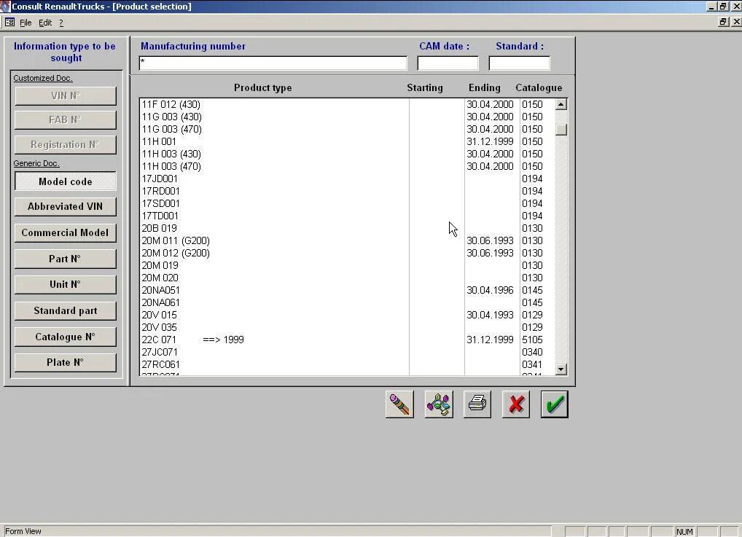The width and height of the screenshot is (742, 537).
Task: Select row 20NA051
Action: 347,290
